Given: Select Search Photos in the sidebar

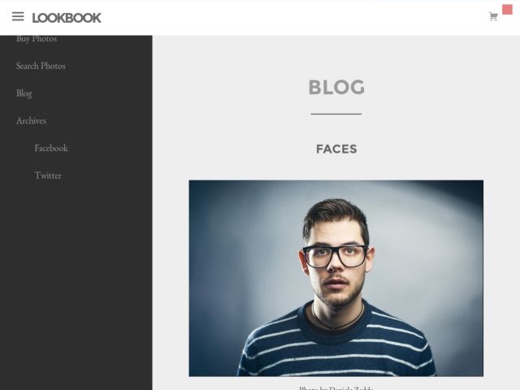Looking at the screenshot, I should click(41, 66).
